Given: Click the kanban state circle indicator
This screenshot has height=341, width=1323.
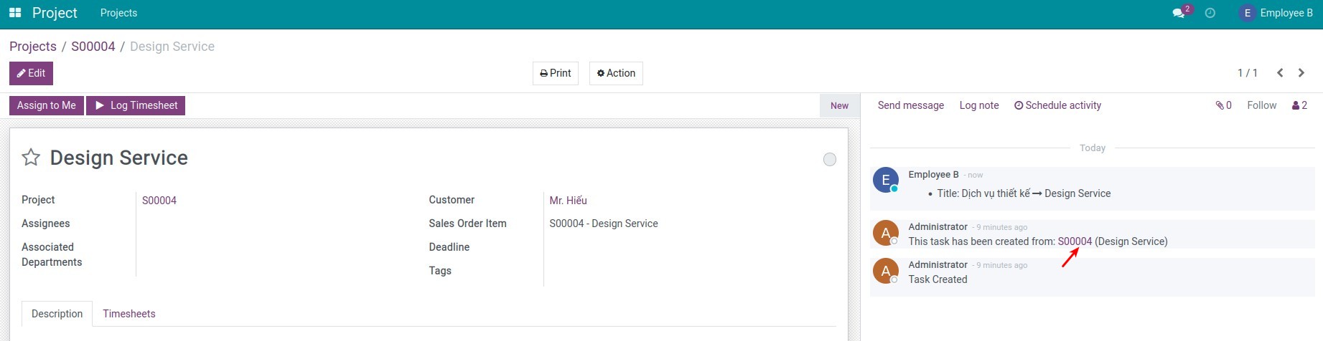Looking at the screenshot, I should coord(829,159).
